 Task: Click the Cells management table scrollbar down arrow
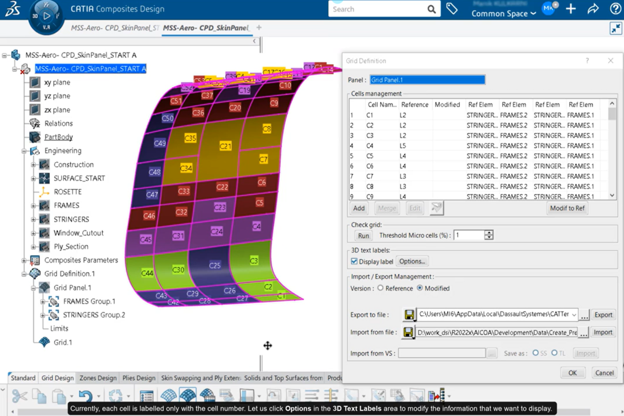click(612, 195)
